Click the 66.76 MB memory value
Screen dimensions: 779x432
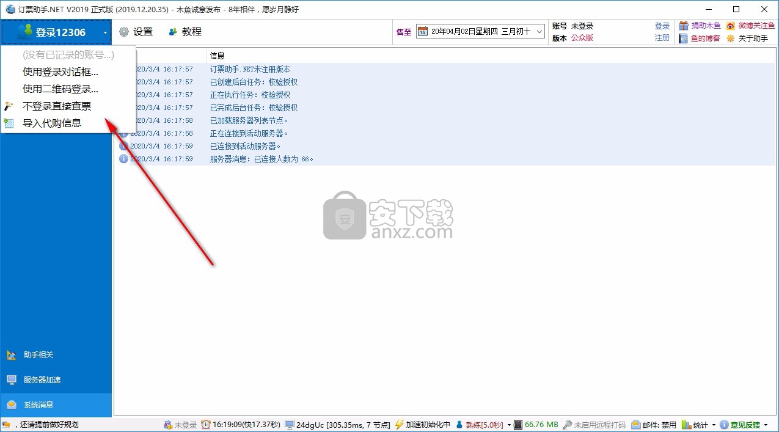pos(541,425)
